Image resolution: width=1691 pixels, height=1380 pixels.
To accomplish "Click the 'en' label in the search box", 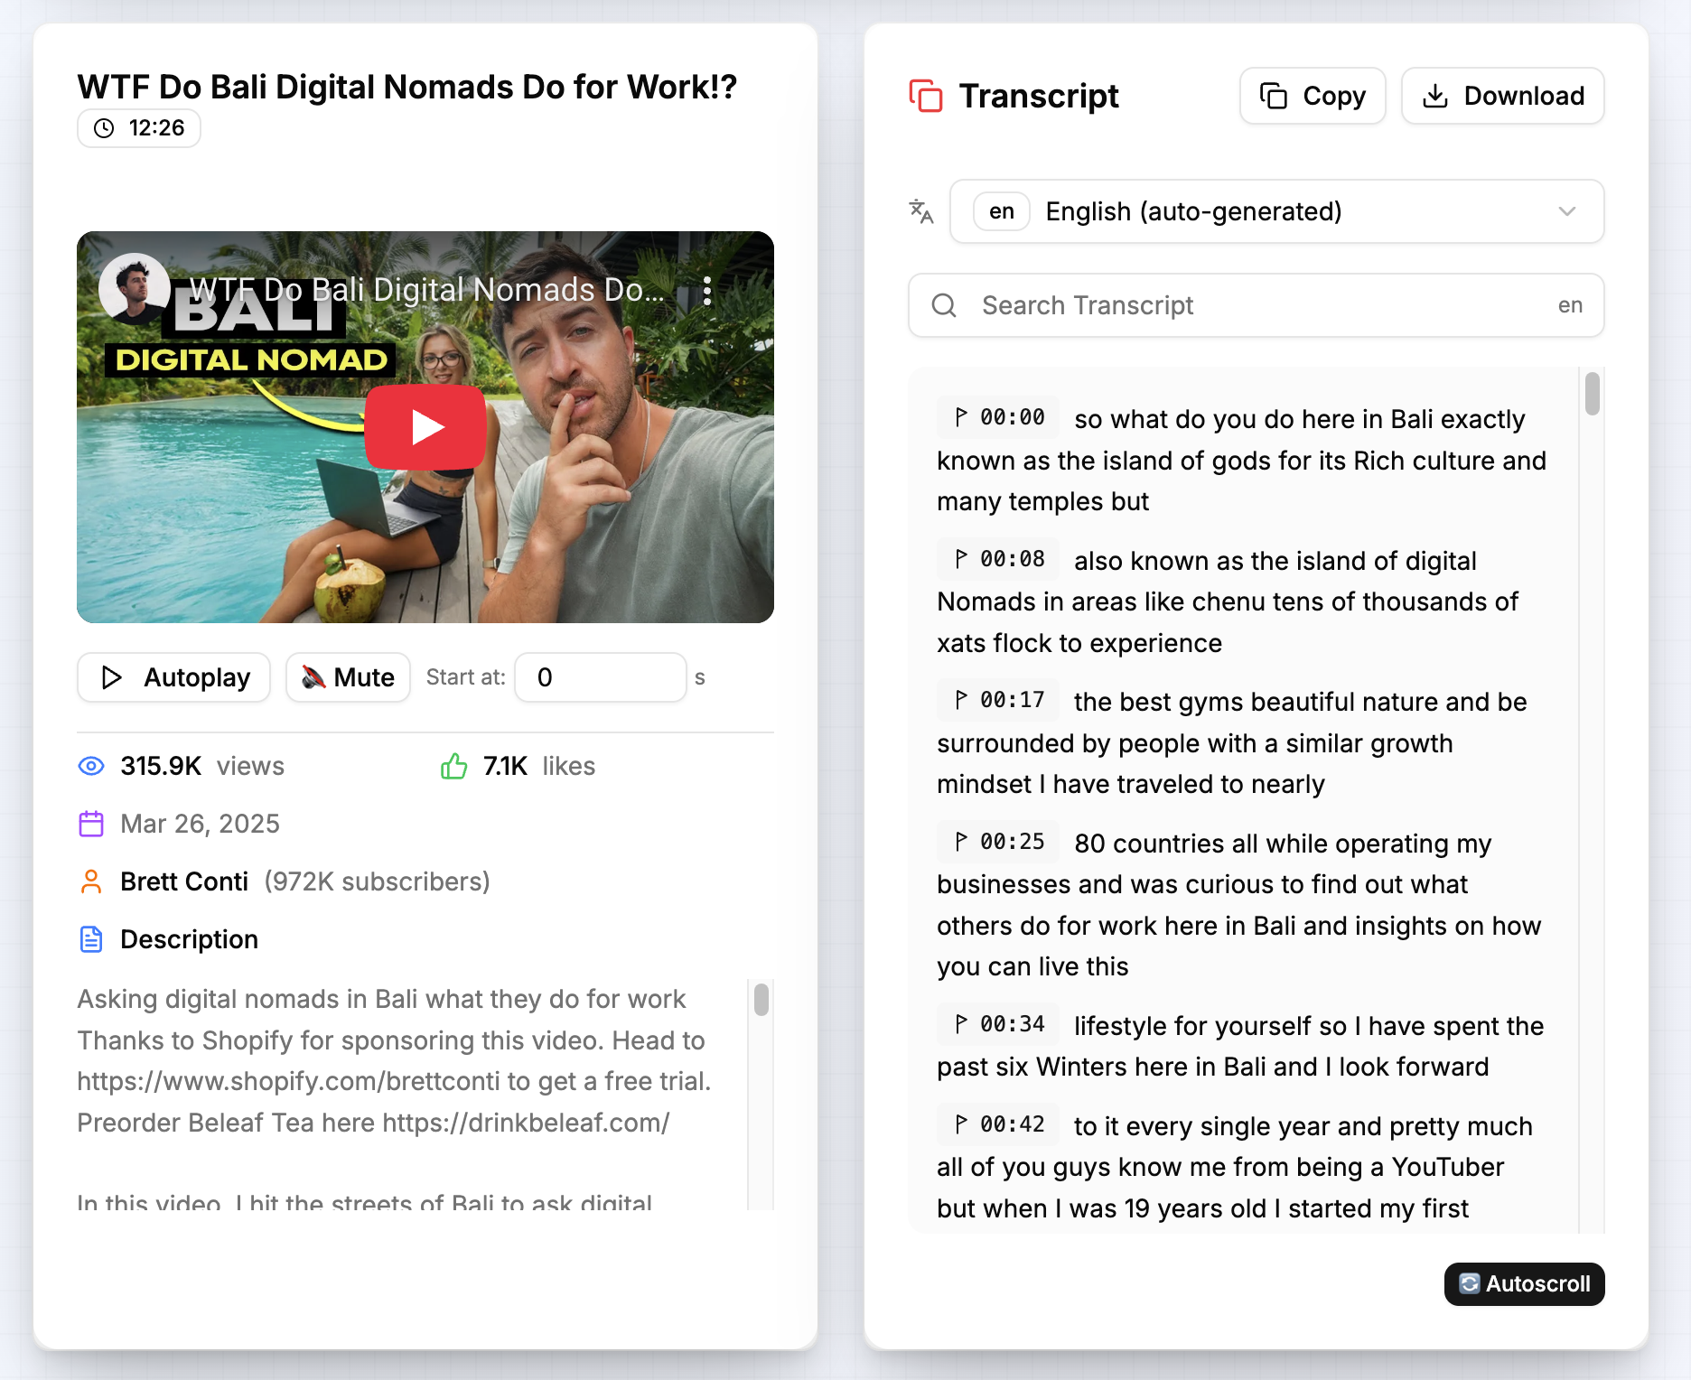I will [x=1570, y=305].
